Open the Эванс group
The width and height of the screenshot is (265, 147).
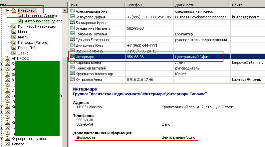[x=23, y=53]
